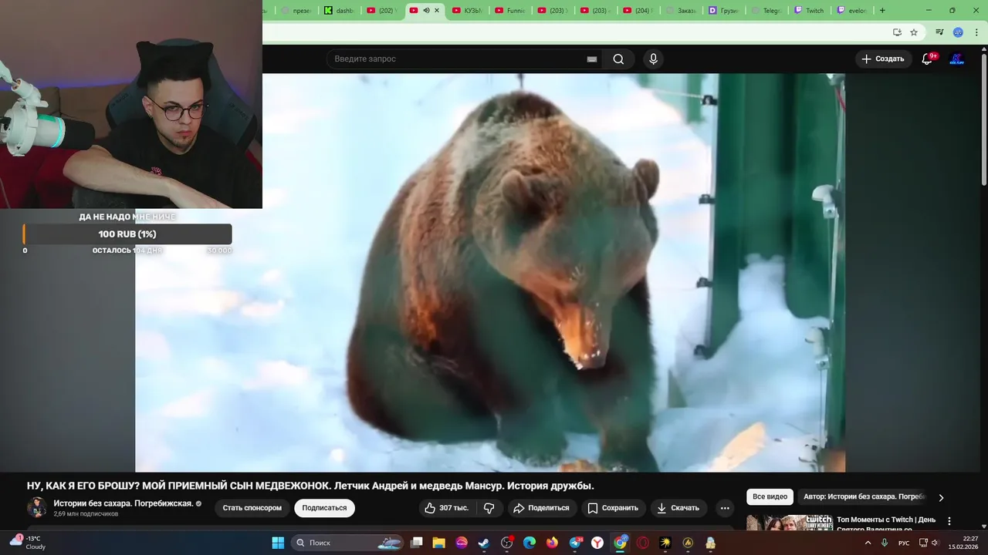Click the Истории без сахара channel avatar
The width and height of the screenshot is (988, 555).
(36, 507)
